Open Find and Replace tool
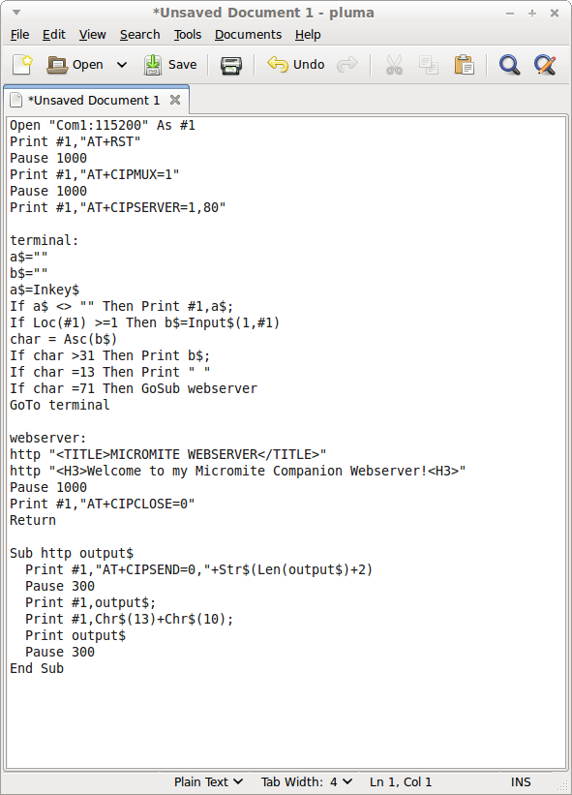This screenshot has width=572, height=795. 545,65
